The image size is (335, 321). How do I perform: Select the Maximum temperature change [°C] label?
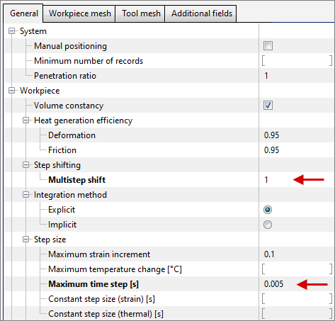115,269
